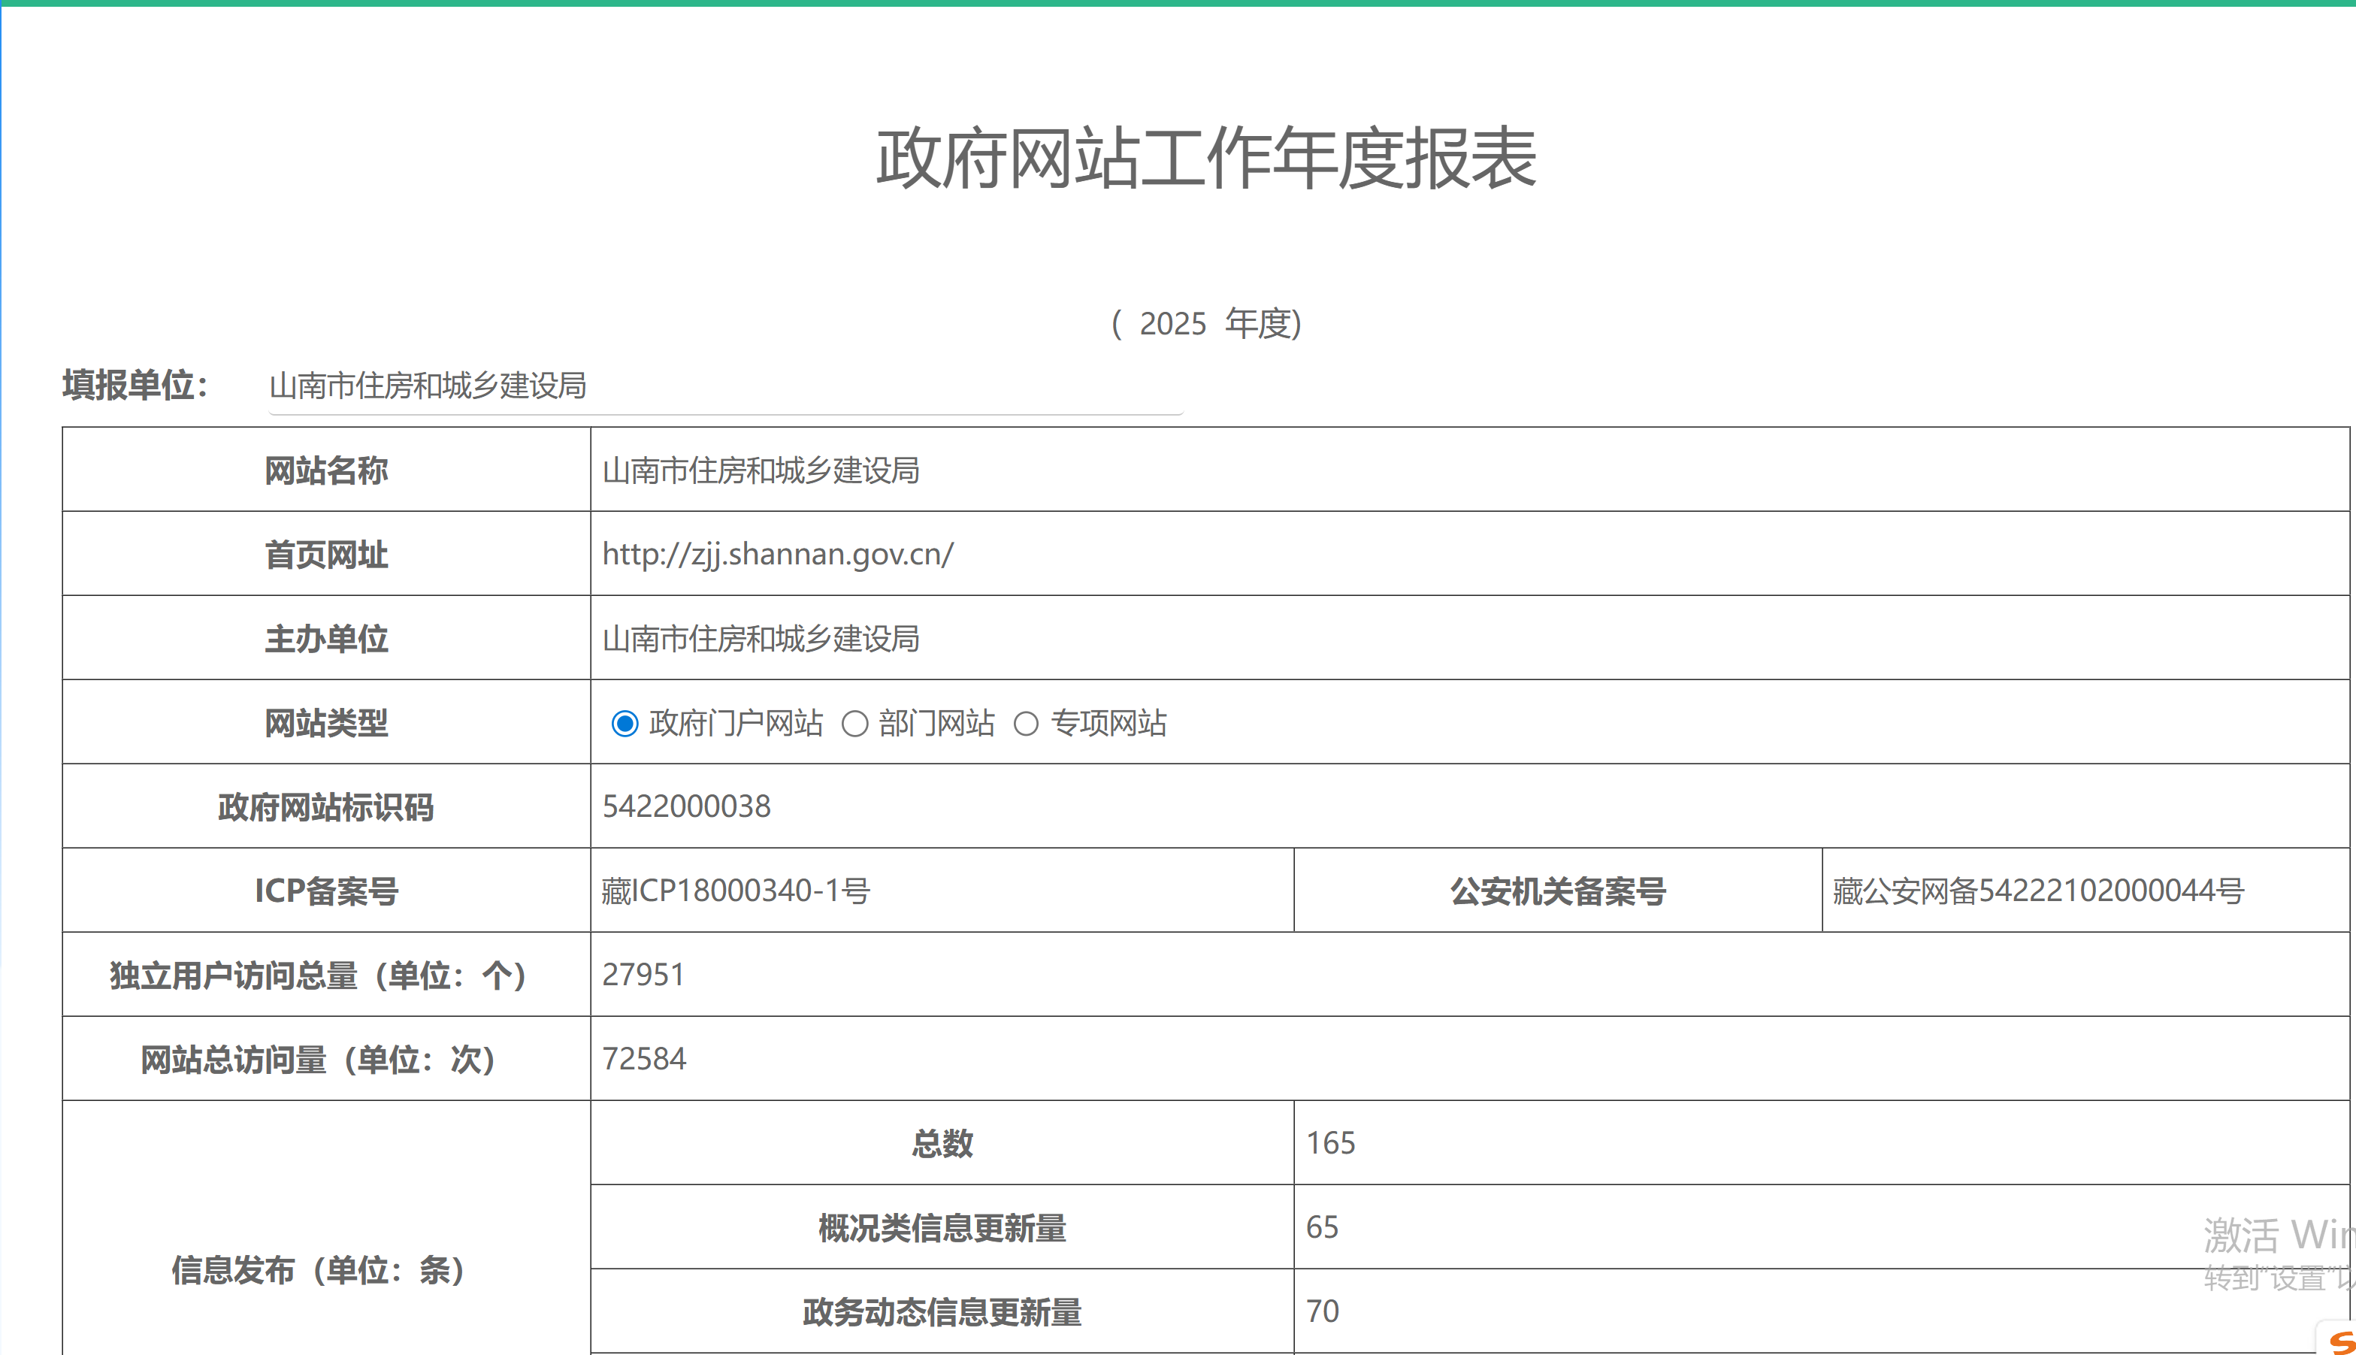
Task: Select the 政府门户网站 radio button
Action: [x=625, y=723]
